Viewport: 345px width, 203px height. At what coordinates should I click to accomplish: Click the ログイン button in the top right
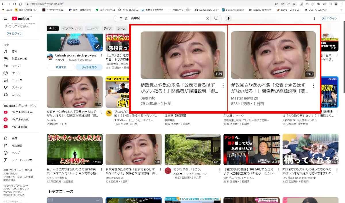pyautogui.click(x=329, y=18)
